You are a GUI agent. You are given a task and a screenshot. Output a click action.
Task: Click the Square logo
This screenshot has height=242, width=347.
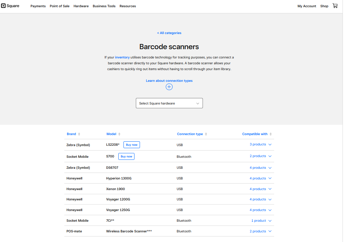(x=10, y=5)
